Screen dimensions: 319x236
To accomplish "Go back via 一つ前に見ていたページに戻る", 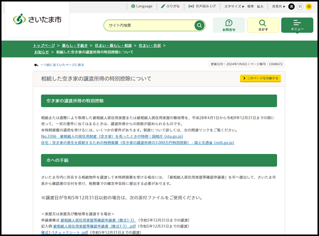I will [x=62, y=65].
